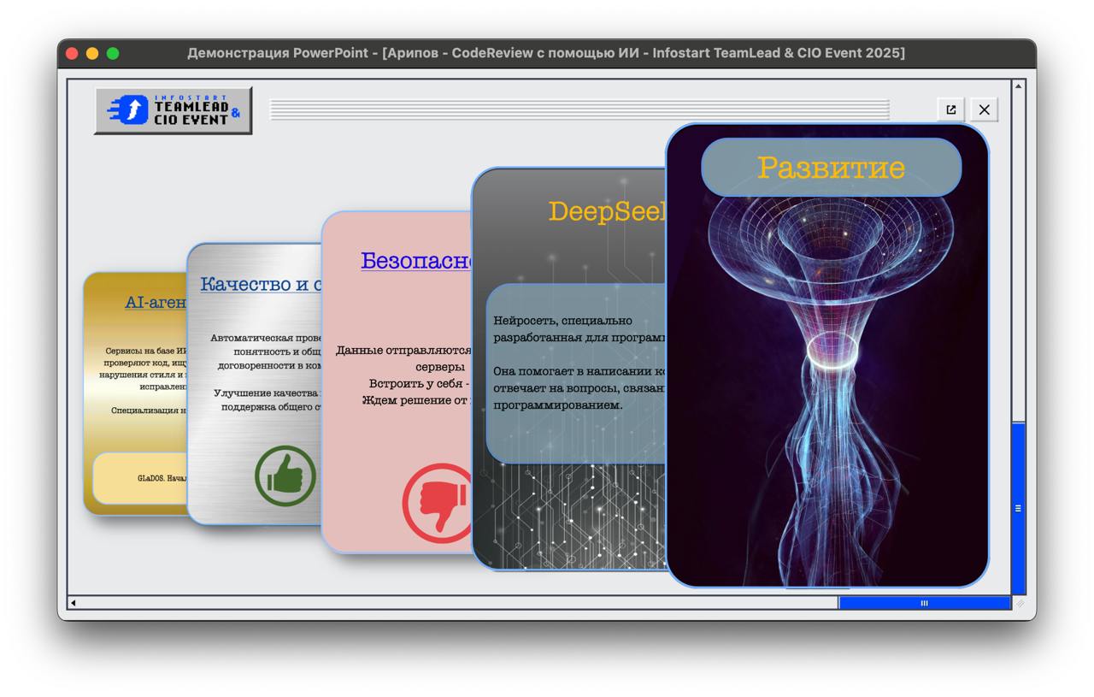
Task: Click the GLaDOS box on AI card
Action: tap(141, 478)
